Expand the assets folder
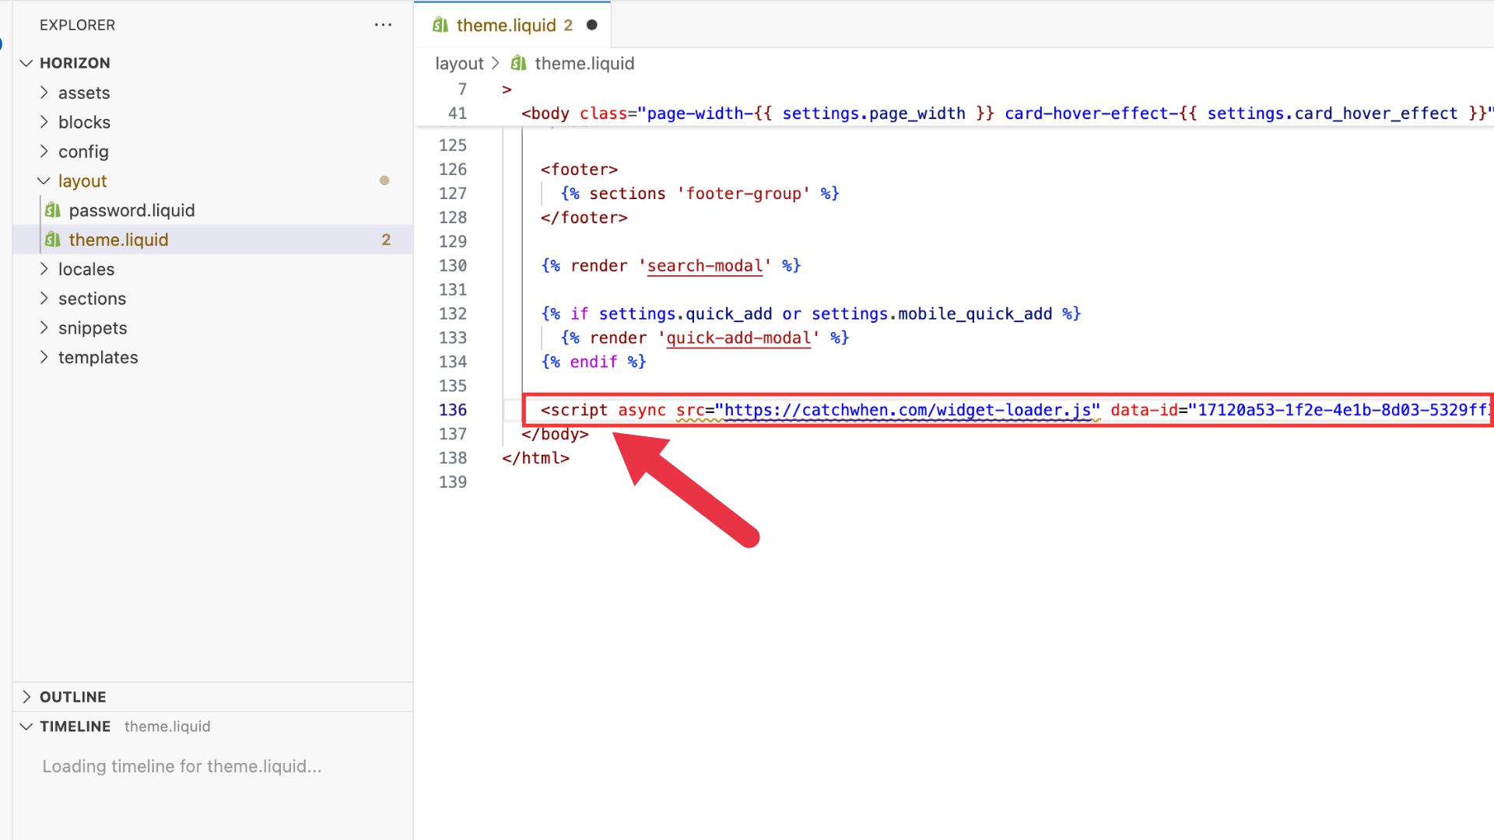Image resolution: width=1494 pixels, height=840 pixels. 44,93
